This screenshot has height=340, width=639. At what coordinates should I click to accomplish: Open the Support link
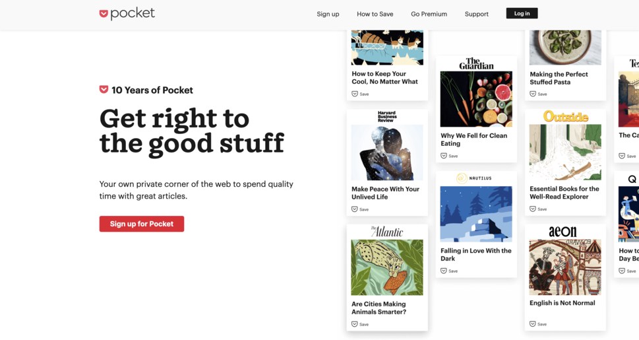[x=476, y=14]
